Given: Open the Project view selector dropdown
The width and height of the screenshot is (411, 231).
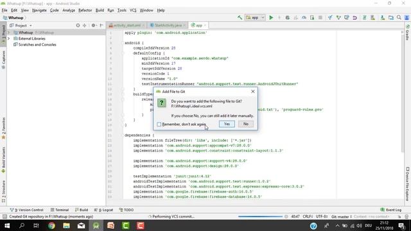Looking at the screenshot, I should [21, 26].
